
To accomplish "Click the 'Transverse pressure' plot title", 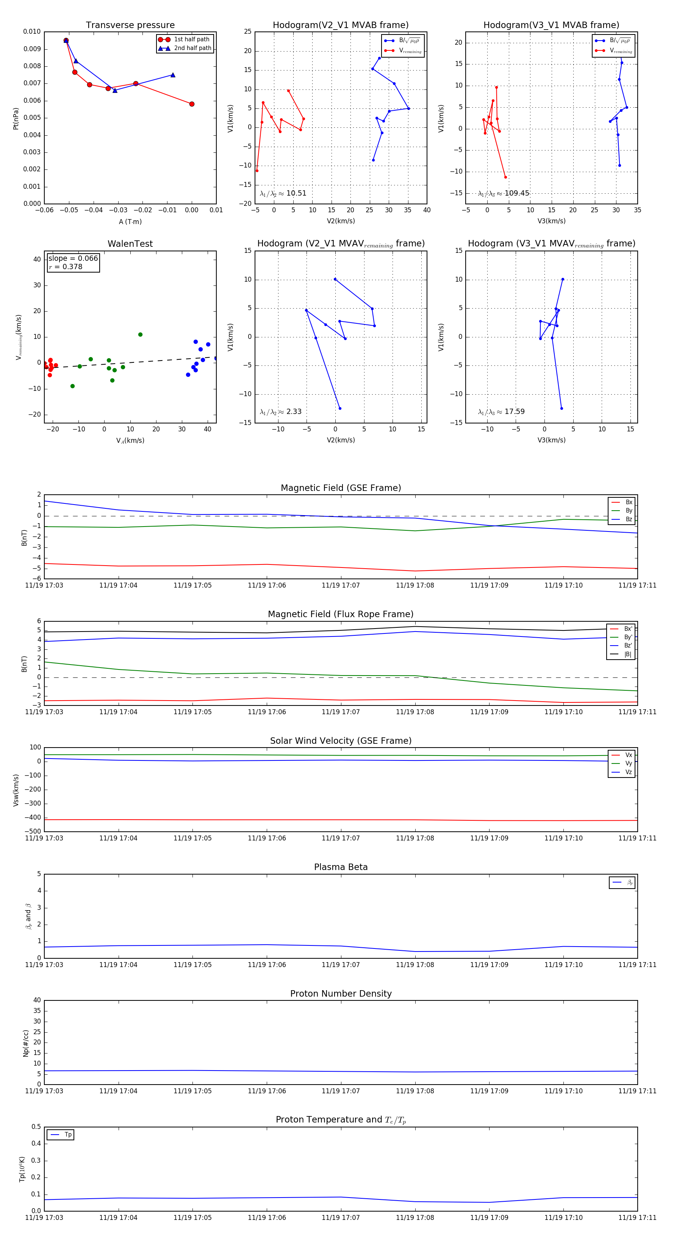I will (130, 25).
